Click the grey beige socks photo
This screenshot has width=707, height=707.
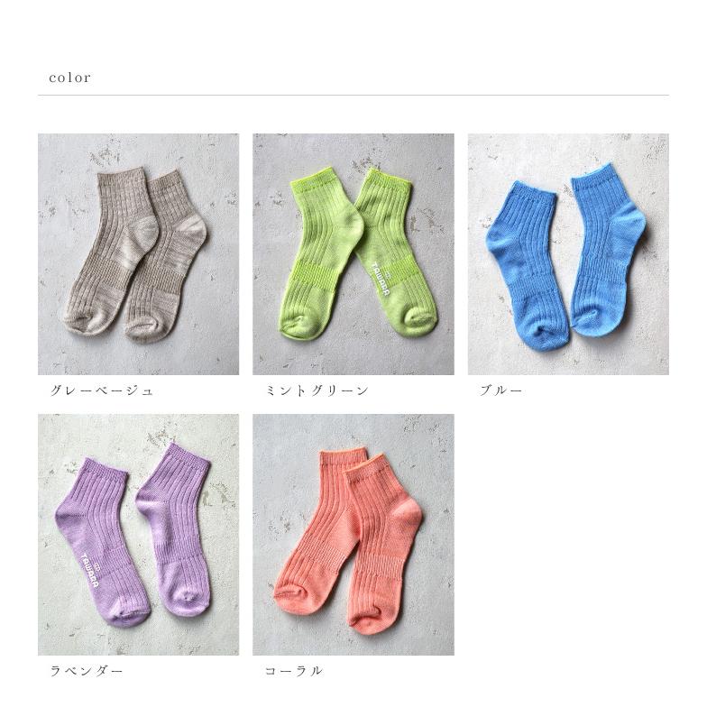click(139, 254)
